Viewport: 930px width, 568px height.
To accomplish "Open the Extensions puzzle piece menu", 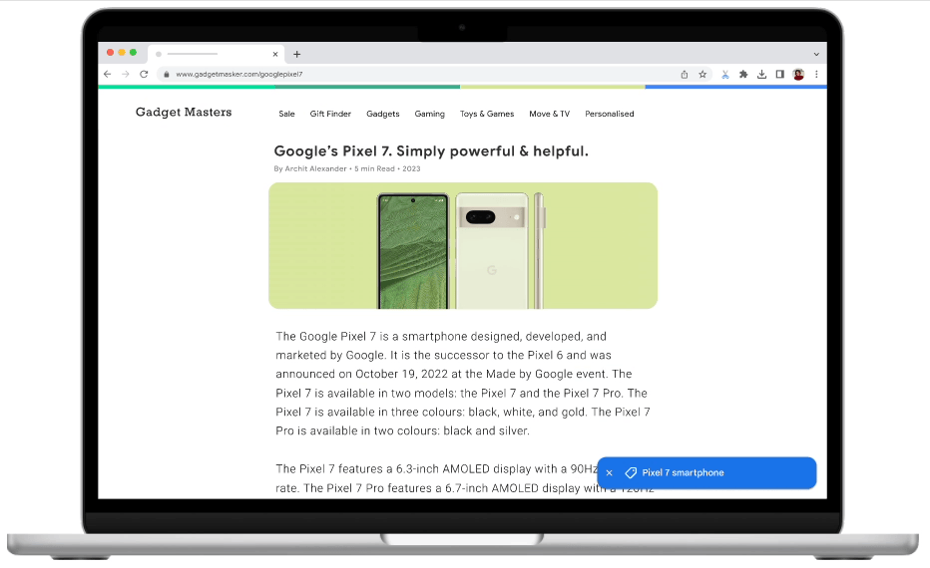I will point(743,74).
